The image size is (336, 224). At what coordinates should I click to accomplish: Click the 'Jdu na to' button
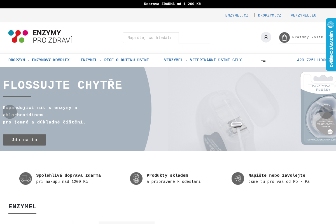tap(24, 140)
